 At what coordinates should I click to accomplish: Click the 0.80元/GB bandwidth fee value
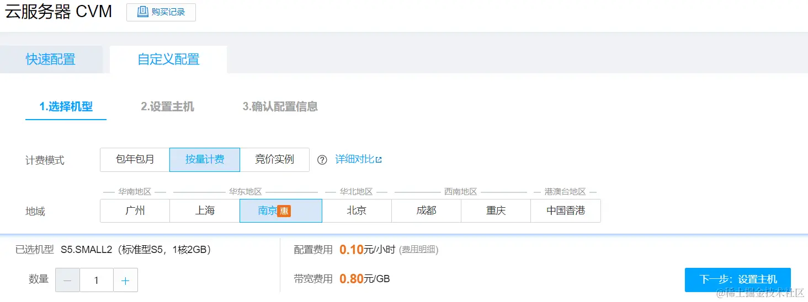[365, 279]
